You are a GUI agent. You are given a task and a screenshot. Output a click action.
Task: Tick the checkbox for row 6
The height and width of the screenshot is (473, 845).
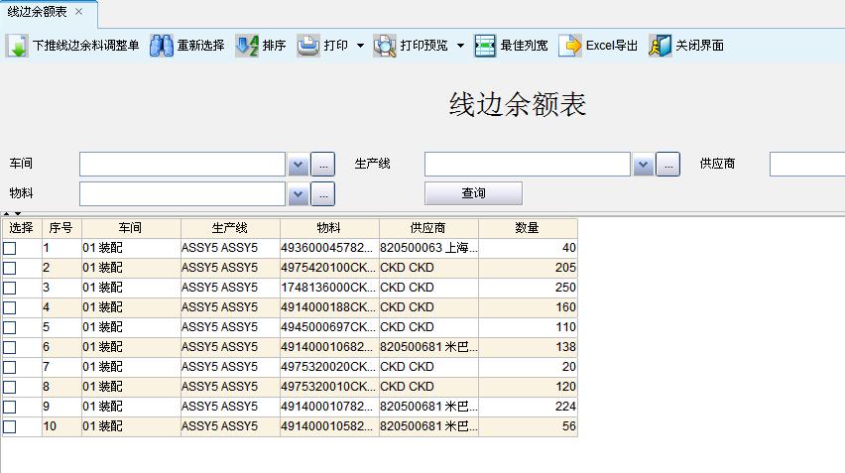point(10,347)
